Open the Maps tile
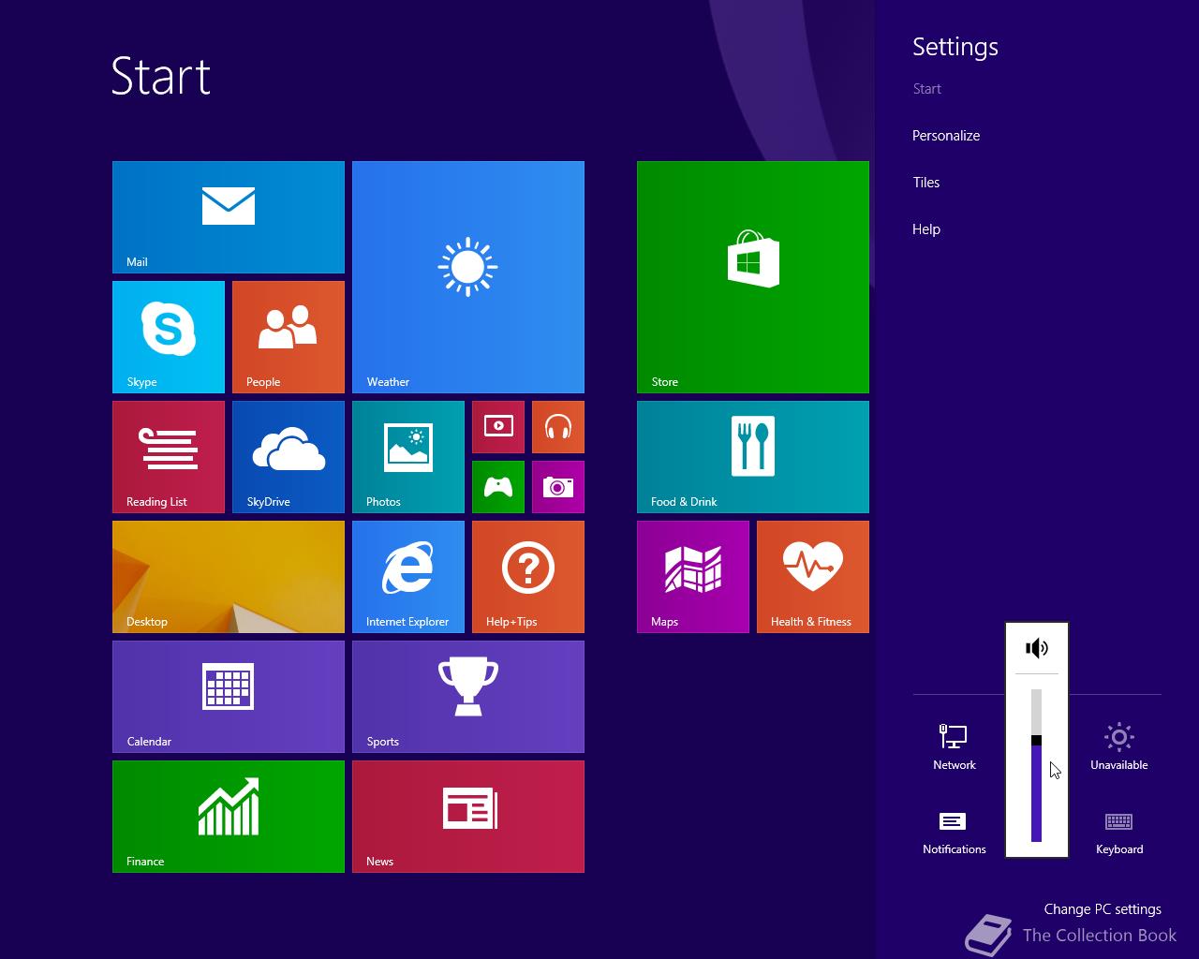Screen dimensions: 1199x959 pyautogui.click(x=693, y=577)
